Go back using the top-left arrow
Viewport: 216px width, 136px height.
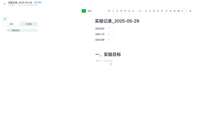(5, 4)
